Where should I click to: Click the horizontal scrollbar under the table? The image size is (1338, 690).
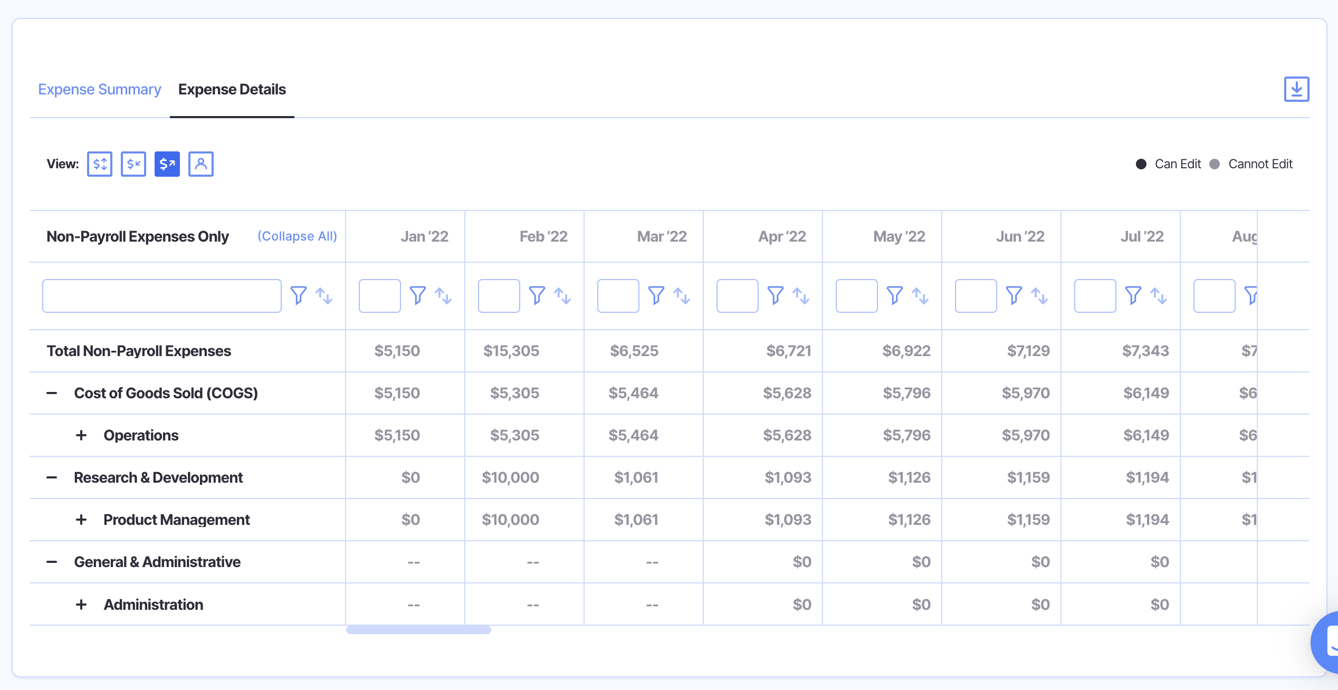pos(418,630)
